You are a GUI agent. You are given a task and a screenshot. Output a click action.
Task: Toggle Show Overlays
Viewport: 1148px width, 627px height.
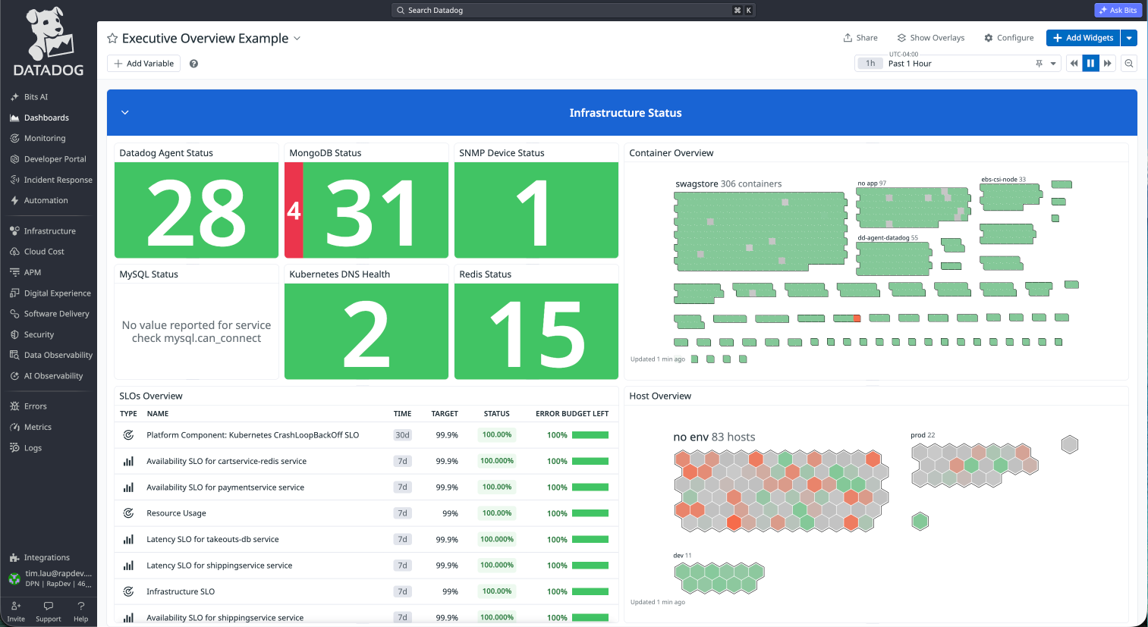click(931, 38)
